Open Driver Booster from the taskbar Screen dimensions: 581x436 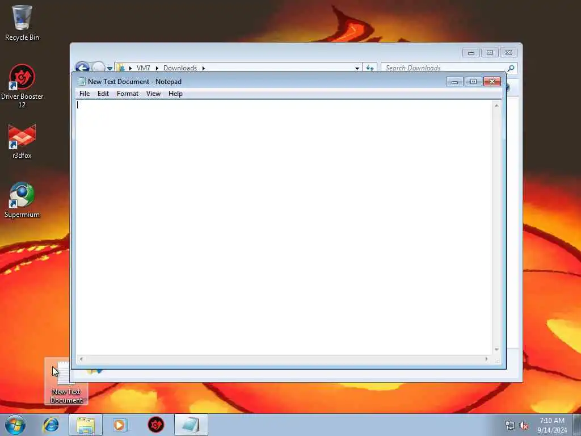pos(156,425)
